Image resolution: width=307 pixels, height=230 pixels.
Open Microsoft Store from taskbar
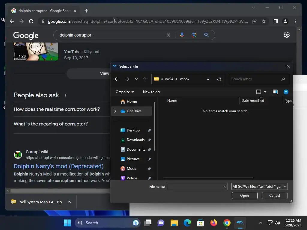pos(200,223)
